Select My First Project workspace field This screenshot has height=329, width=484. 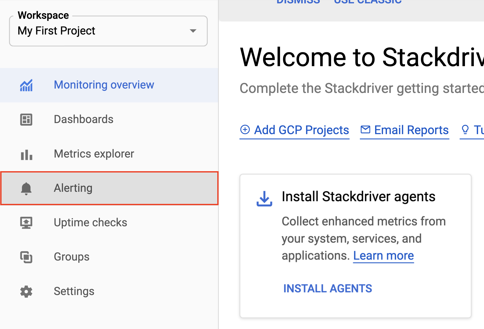[108, 31]
